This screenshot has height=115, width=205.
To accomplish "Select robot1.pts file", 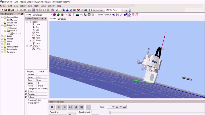I will point(17,34).
